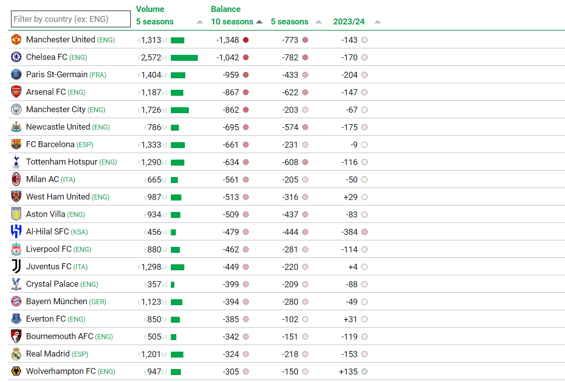Sort by 2023/24 column arrow
Image resolution: width=565 pixels, height=382 pixels.
[377, 22]
